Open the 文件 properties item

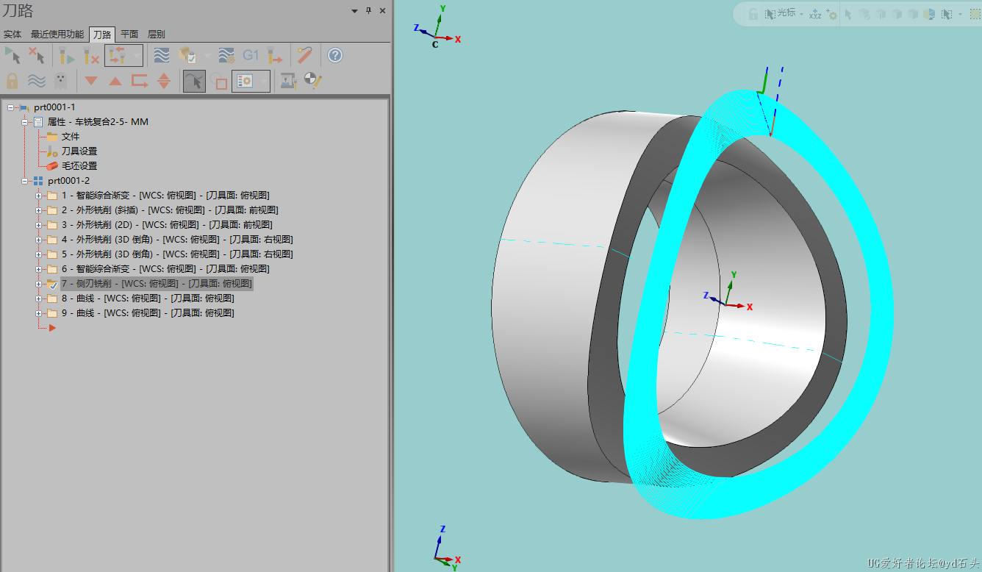pos(71,137)
